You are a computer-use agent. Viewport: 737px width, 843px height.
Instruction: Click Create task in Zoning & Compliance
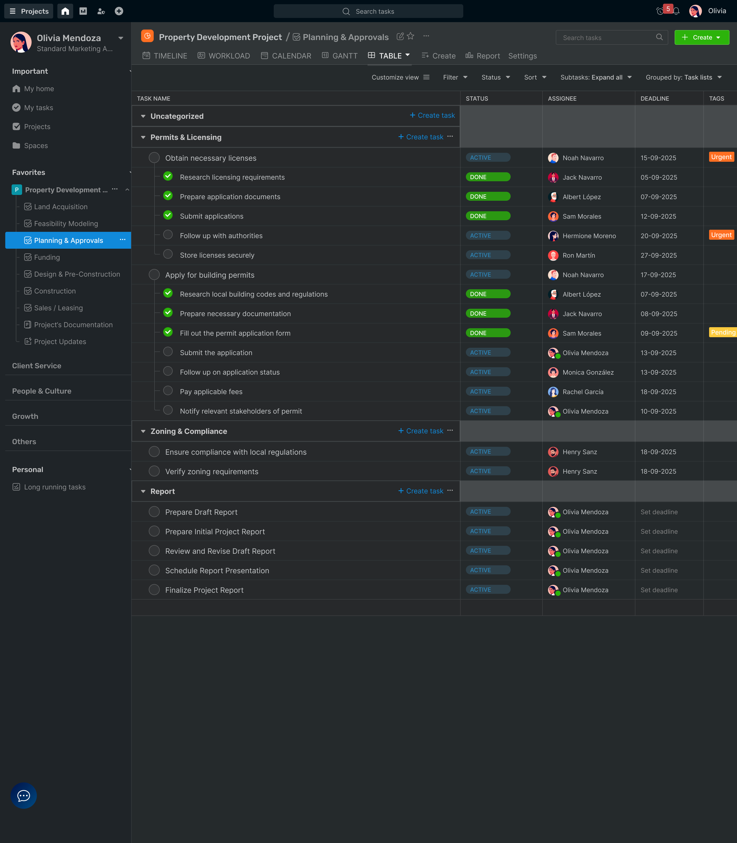point(421,430)
